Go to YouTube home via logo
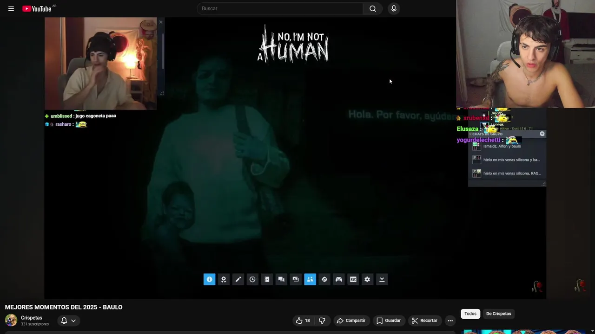This screenshot has width=595, height=334. 37,8
